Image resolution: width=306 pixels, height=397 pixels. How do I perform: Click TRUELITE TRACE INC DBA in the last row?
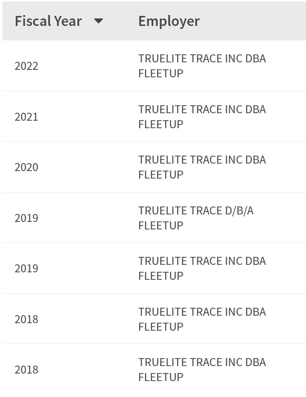tap(202, 362)
